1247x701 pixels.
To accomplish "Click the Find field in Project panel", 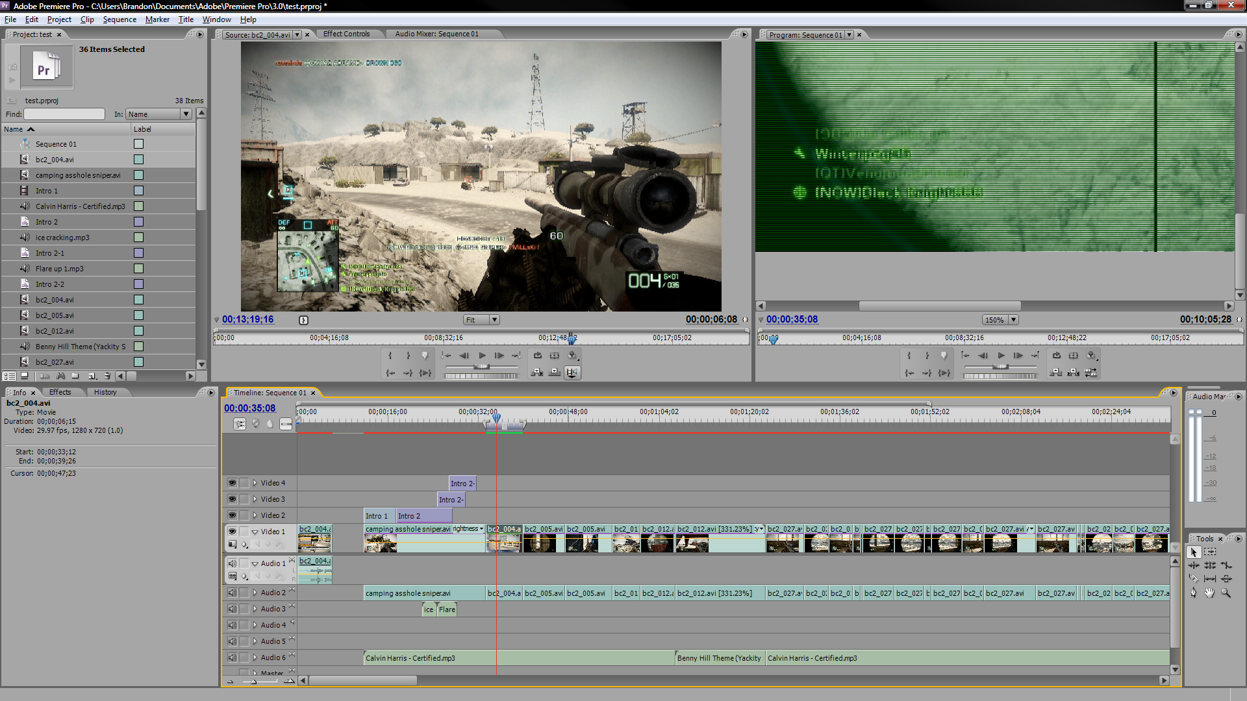I will click(64, 114).
